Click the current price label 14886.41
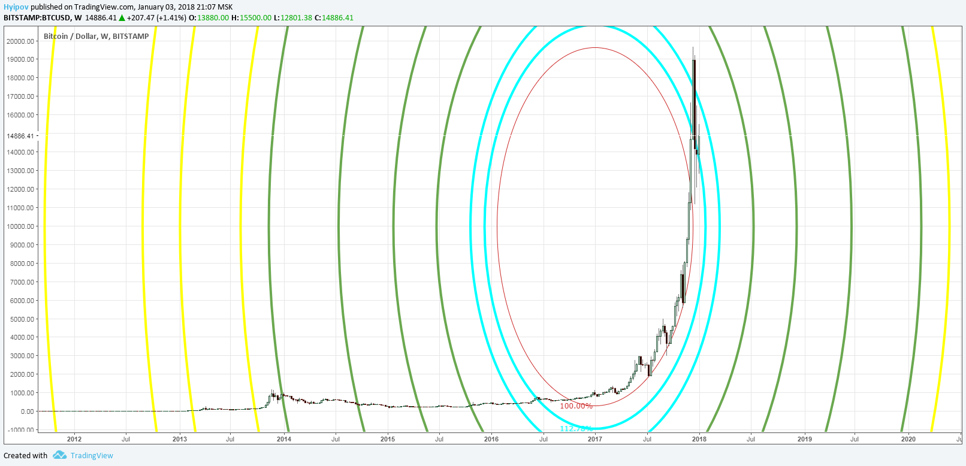 [x=20, y=136]
